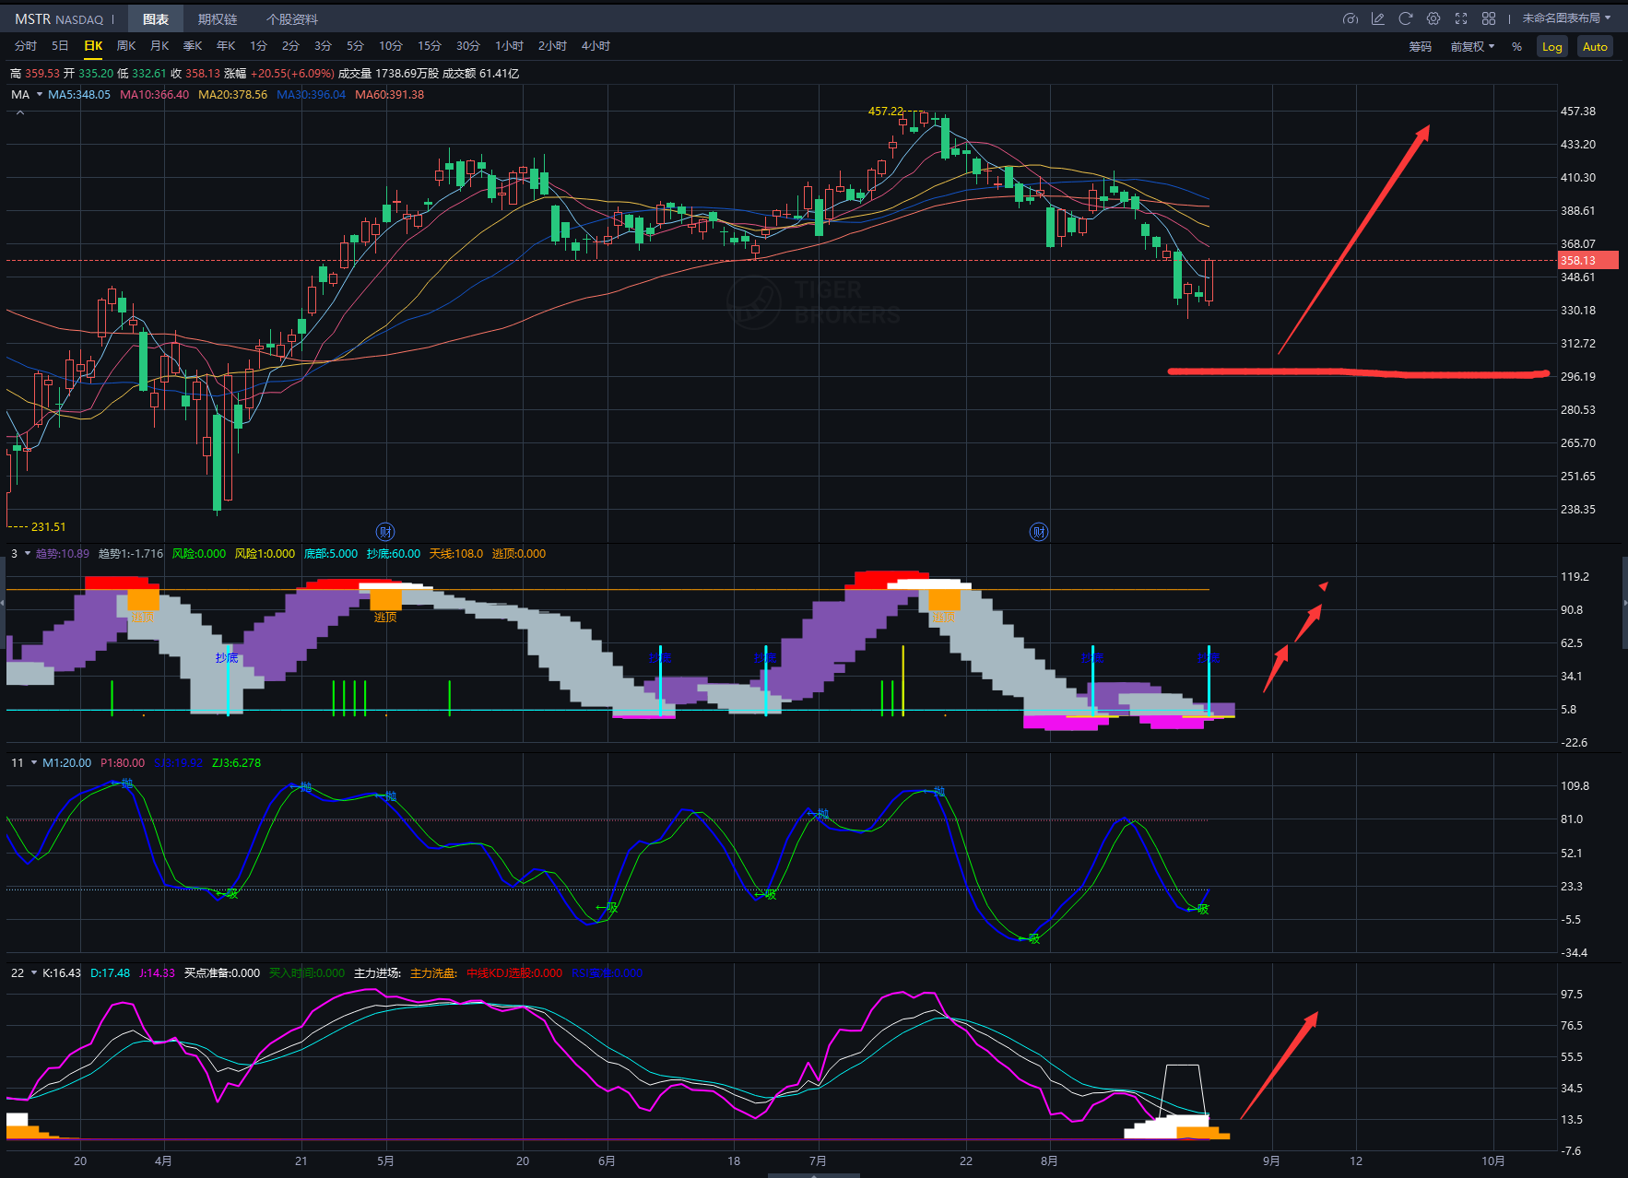Viewport: 1628px width, 1178px height.
Task: Select the 15分 fifteen-minute timeframe
Action: coord(430,46)
